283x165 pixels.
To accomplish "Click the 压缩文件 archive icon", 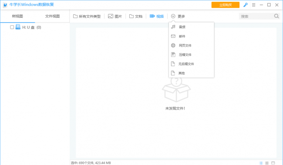I will tap(173, 55).
